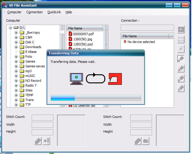
Task: Expand the Games folder in tree
Action: [x=16, y=61]
